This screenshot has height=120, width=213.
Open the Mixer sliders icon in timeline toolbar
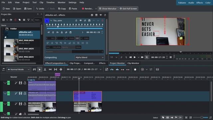point(151,69)
